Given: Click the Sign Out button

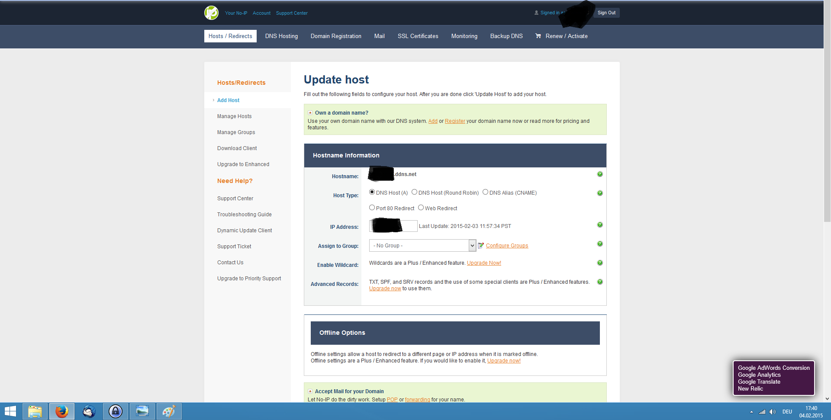Looking at the screenshot, I should [x=606, y=13].
